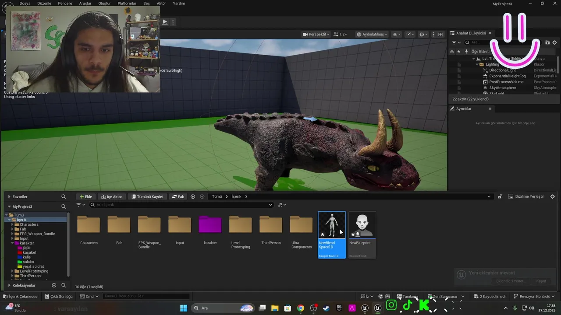Viewport: 561px width, 315px height.
Task: Click the outliner visibility eye column header
Action: pyautogui.click(x=452, y=52)
